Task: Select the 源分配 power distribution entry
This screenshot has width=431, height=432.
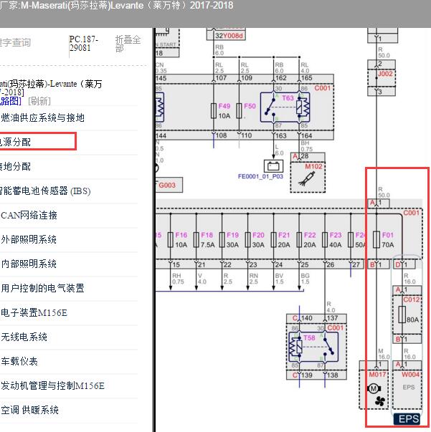Action: (15, 142)
